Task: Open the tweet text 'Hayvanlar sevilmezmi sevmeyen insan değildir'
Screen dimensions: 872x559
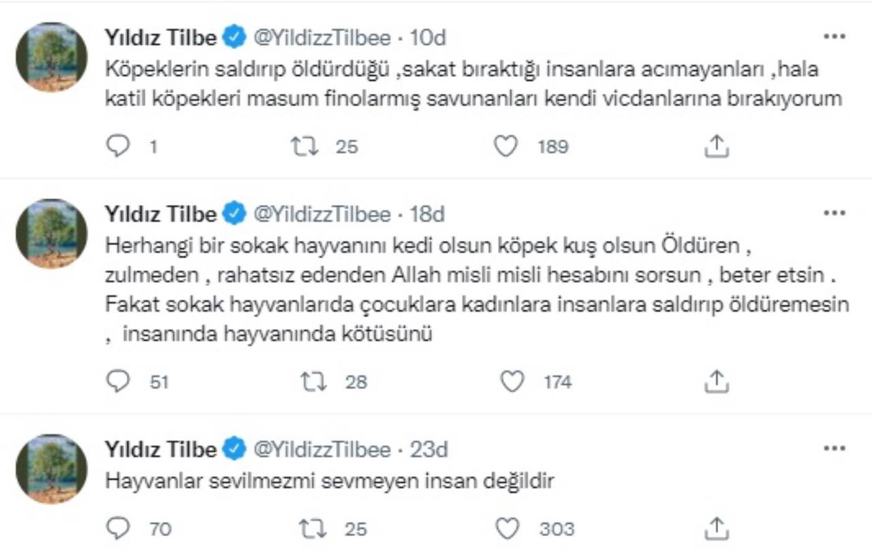Action: tap(330, 481)
